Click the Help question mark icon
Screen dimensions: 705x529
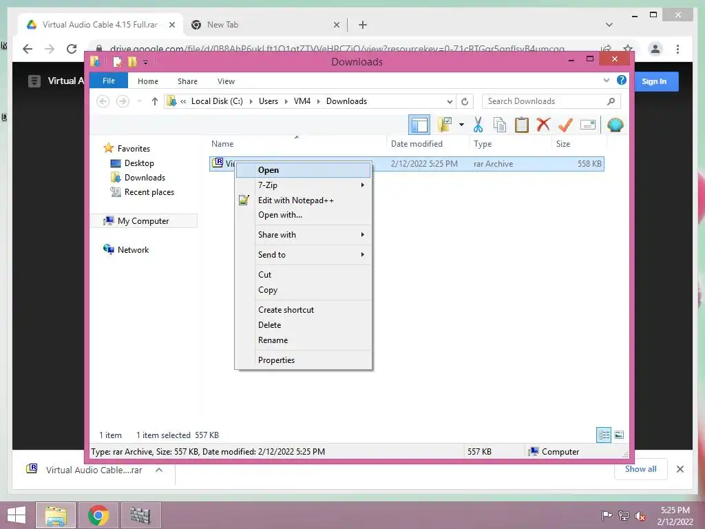(622, 80)
